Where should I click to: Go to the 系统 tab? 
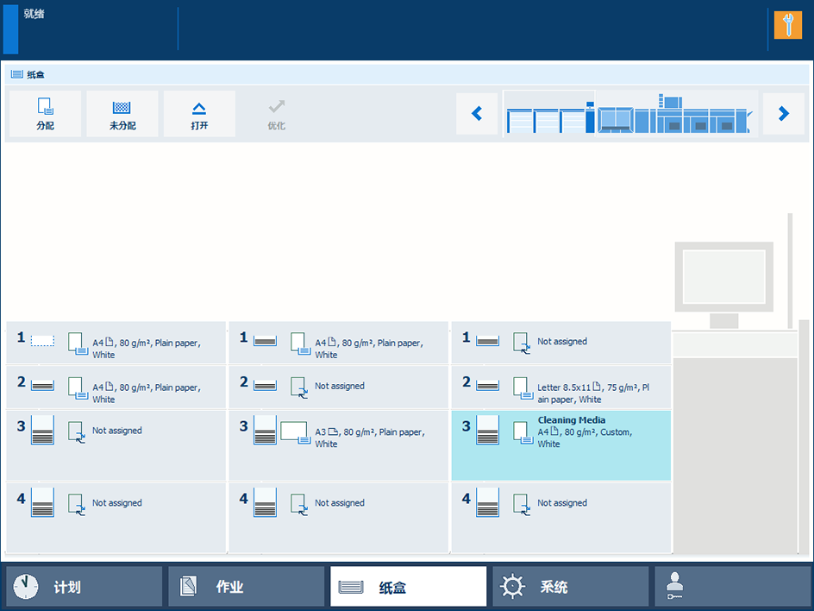click(x=570, y=587)
